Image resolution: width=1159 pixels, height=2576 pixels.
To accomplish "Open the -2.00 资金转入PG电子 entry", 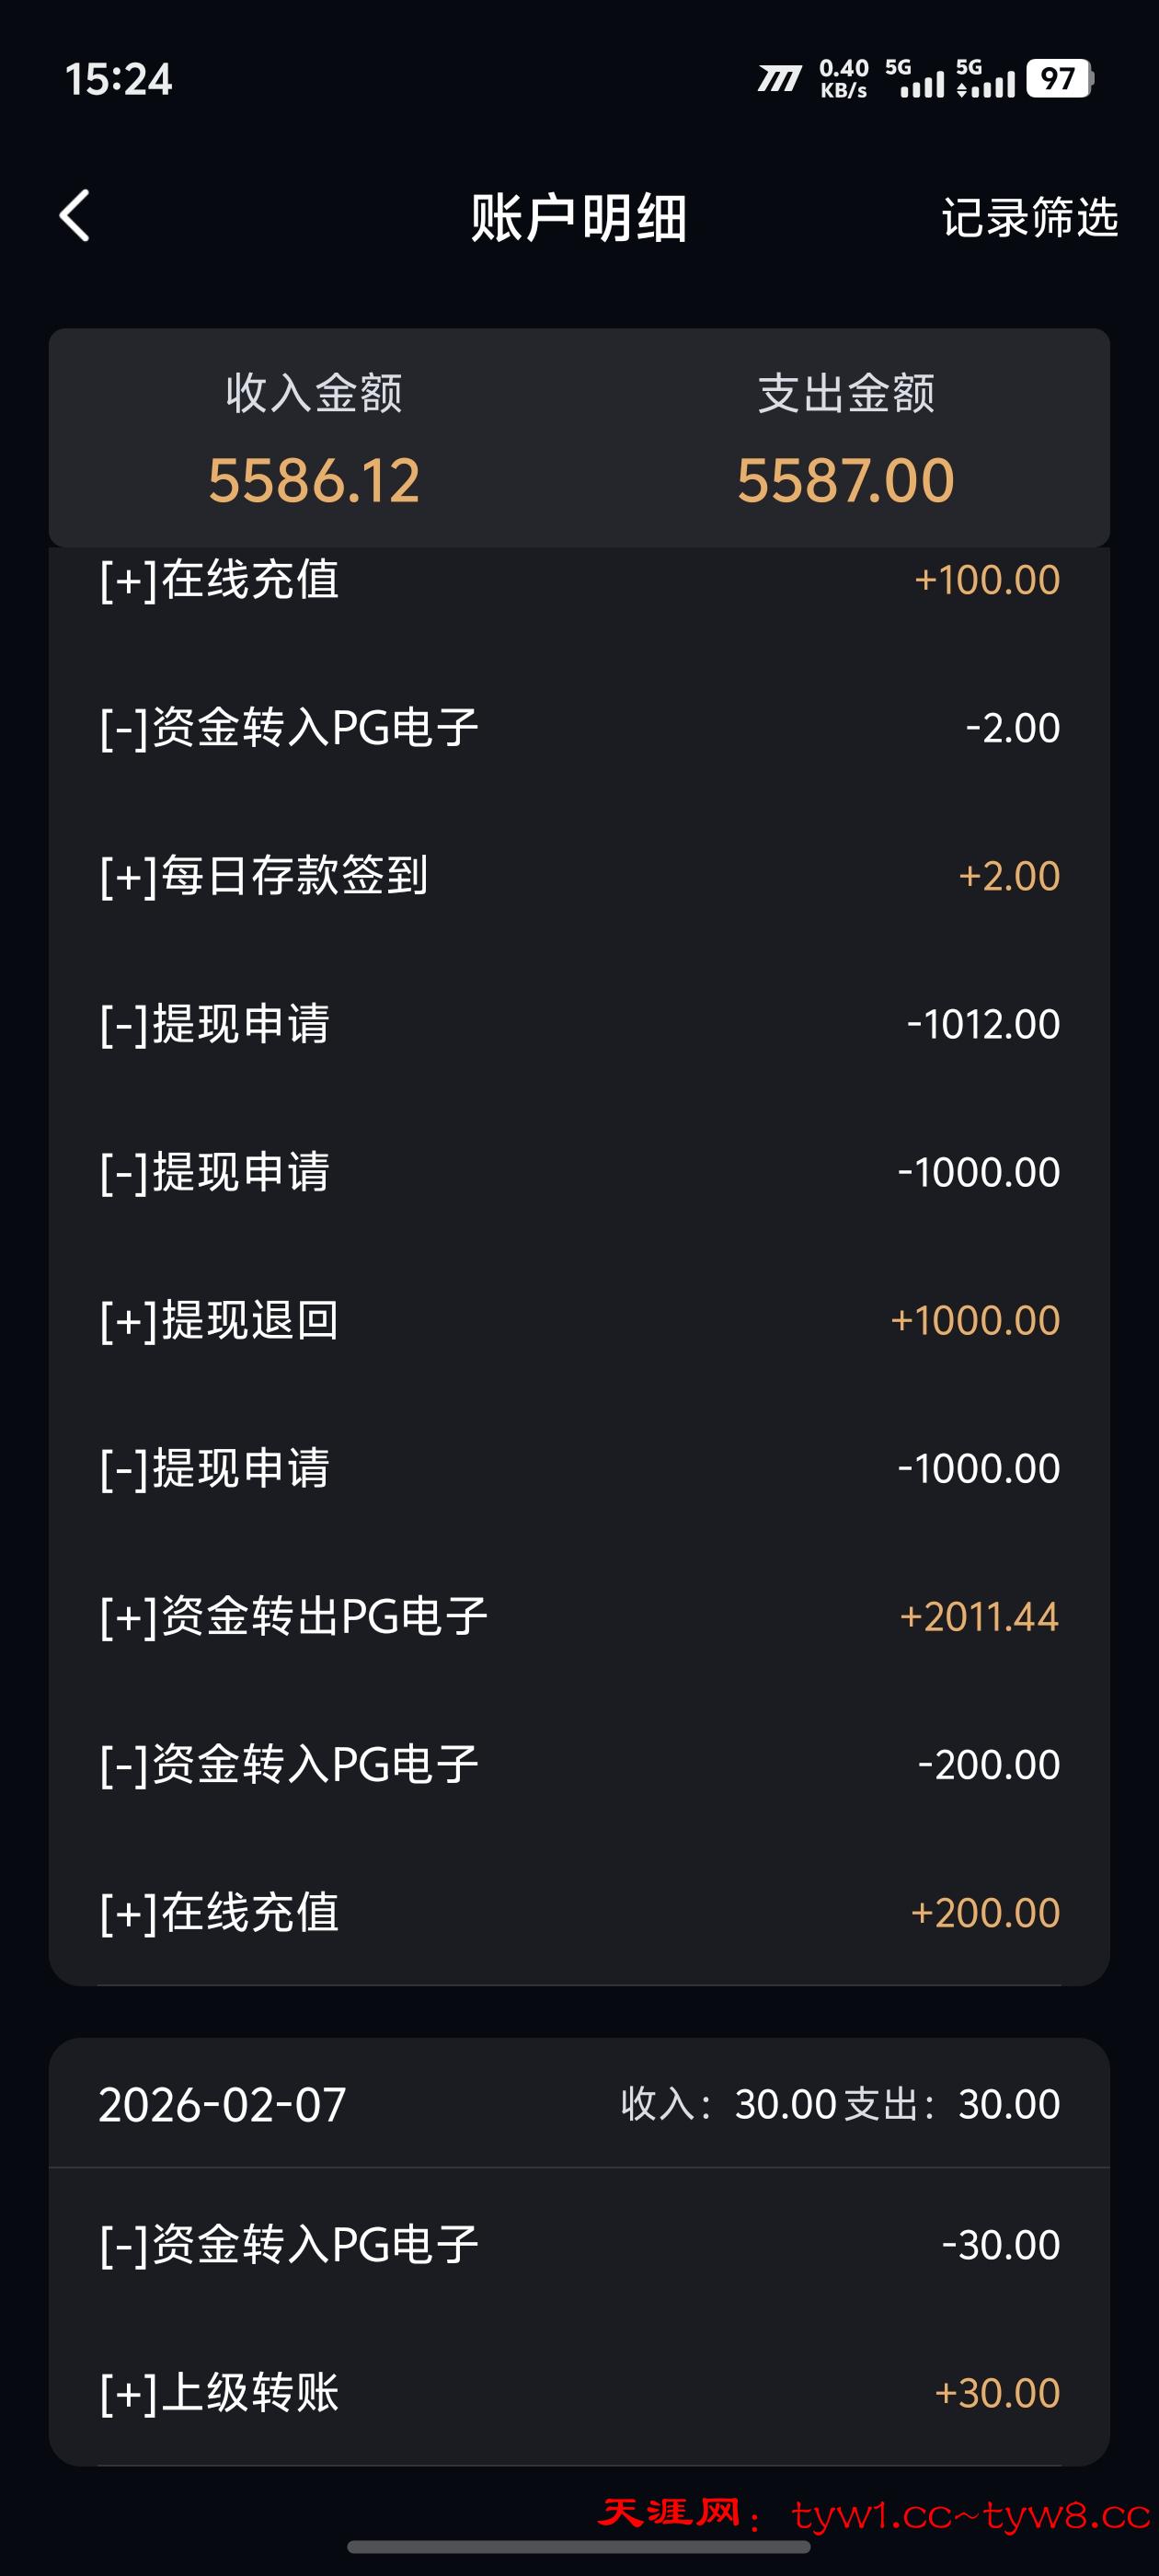I will coord(579,727).
